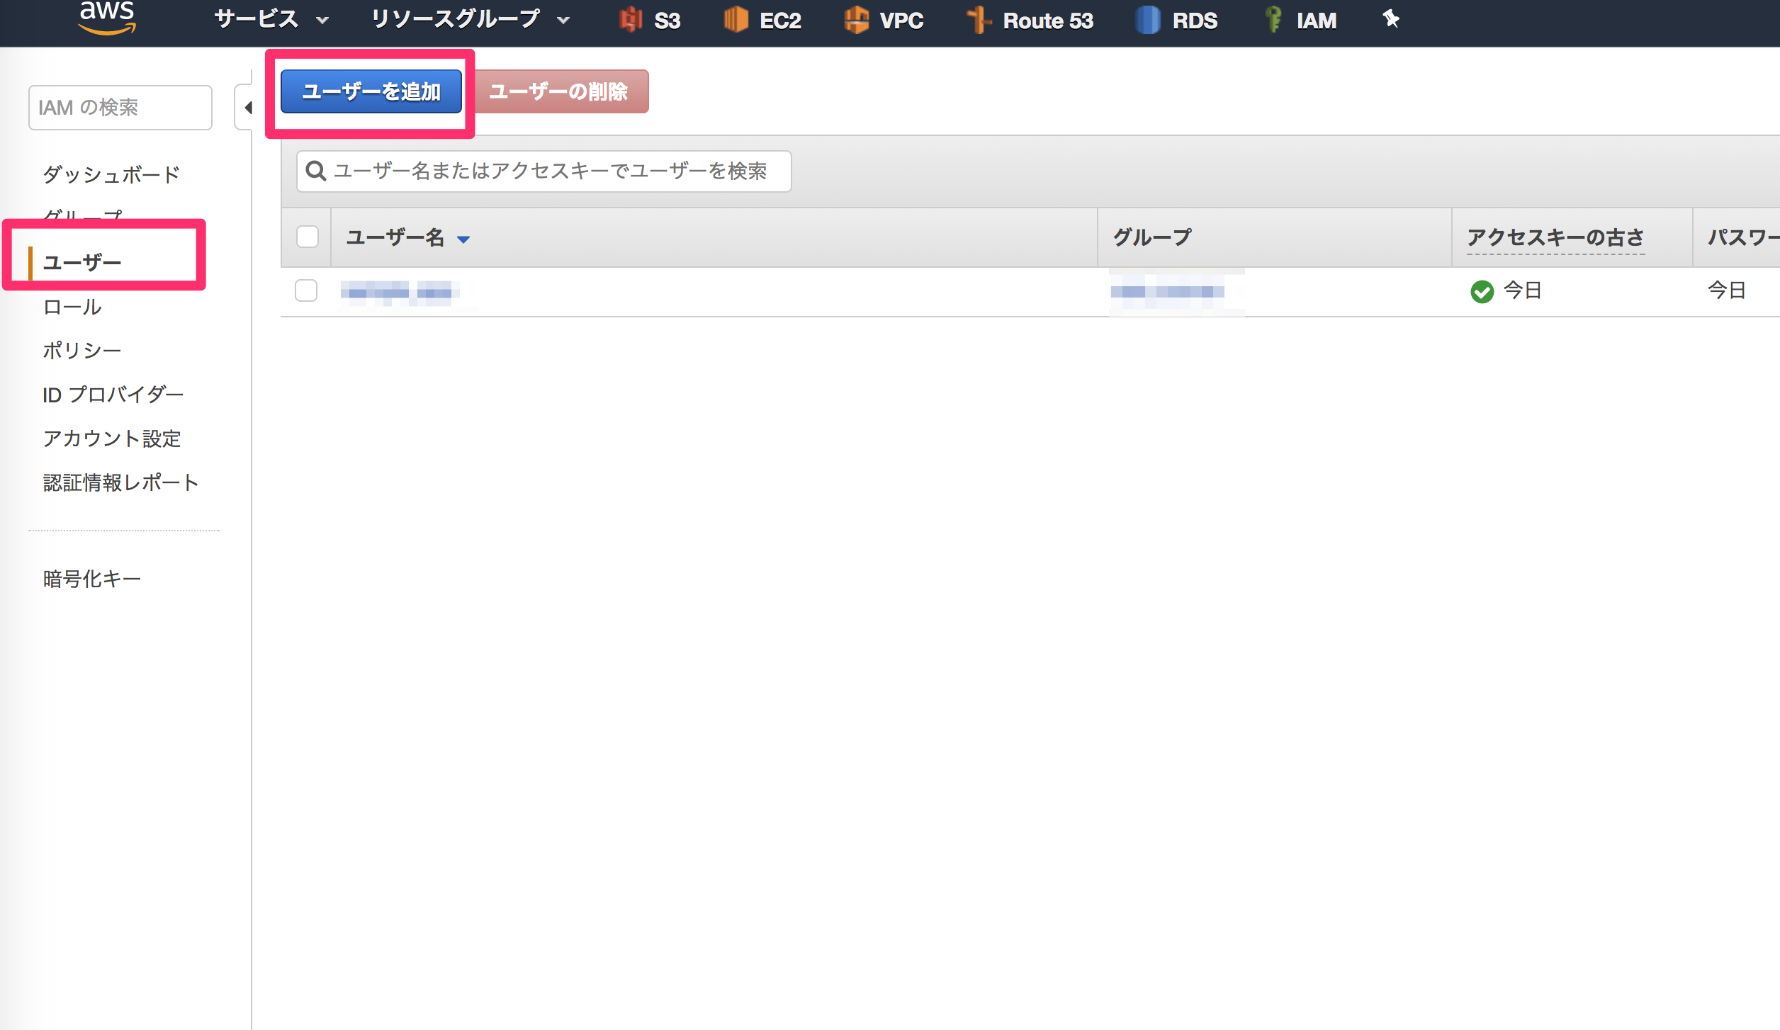This screenshot has height=1030, width=1780.
Task: Expand the リソースグループ dropdown menu
Action: click(x=471, y=19)
